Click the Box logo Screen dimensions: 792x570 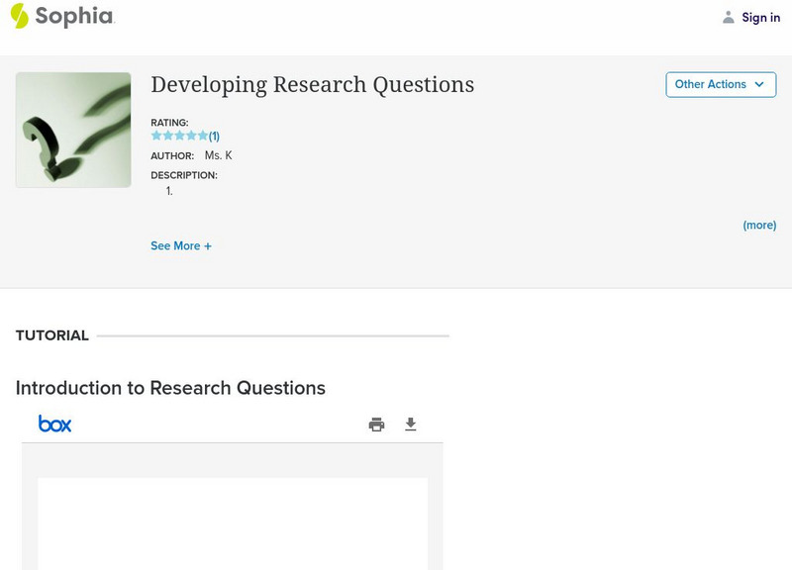click(x=56, y=424)
